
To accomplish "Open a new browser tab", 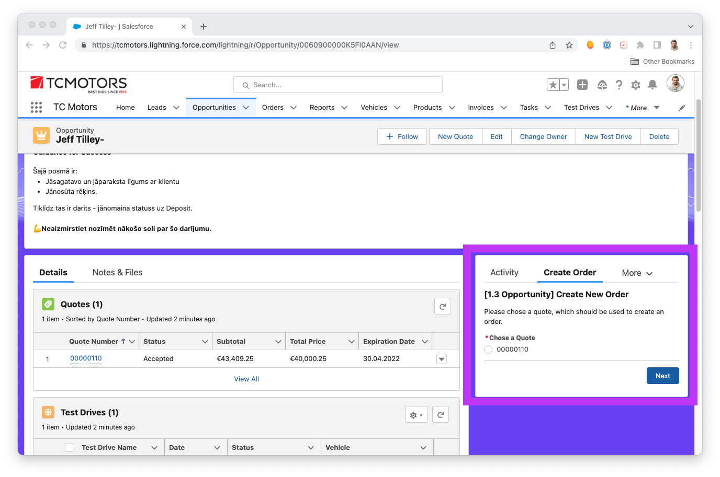I will 204,27.
